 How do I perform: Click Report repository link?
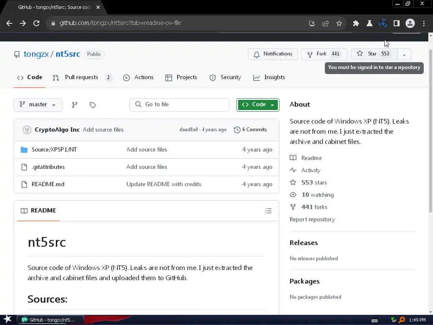312,220
